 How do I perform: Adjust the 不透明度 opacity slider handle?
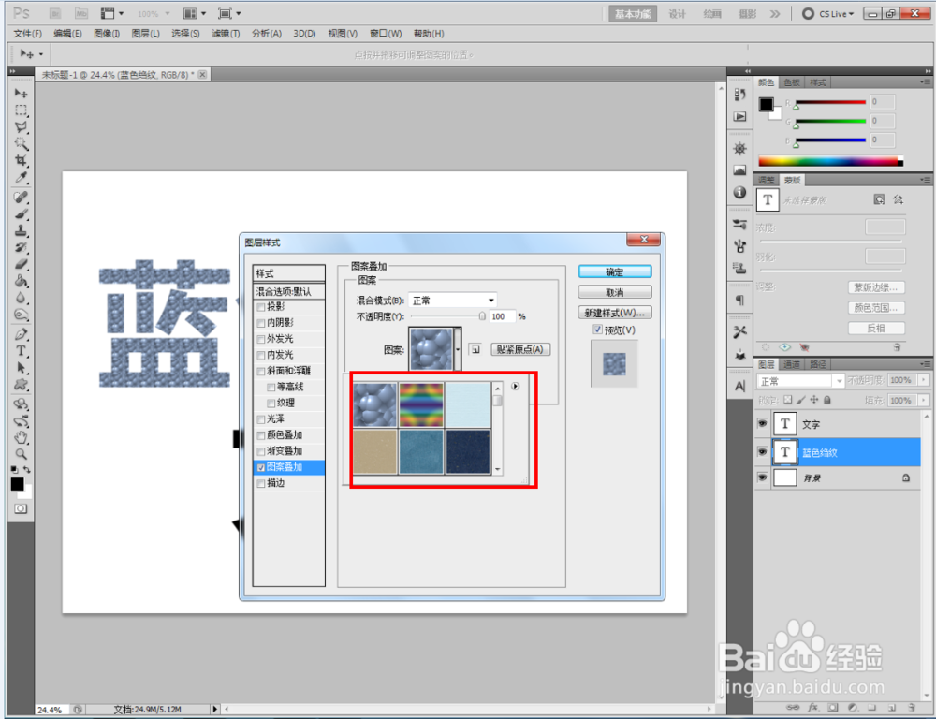(x=482, y=316)
